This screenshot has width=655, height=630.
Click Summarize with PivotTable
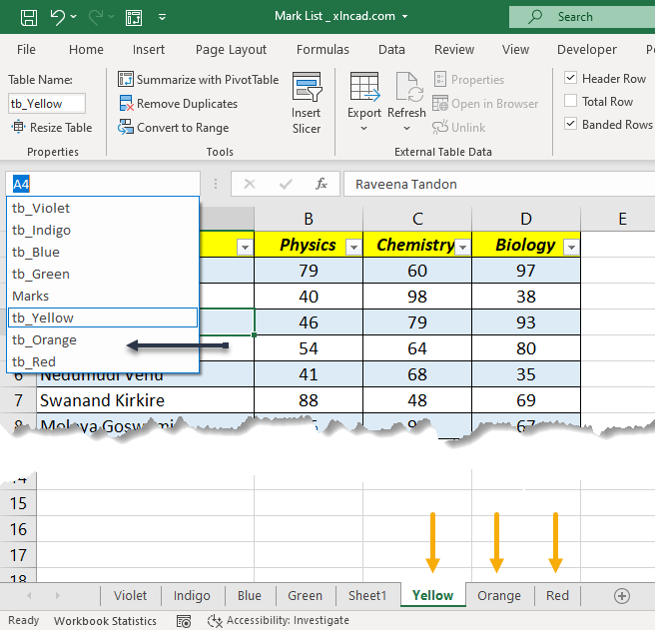click(x=198, y=80)
